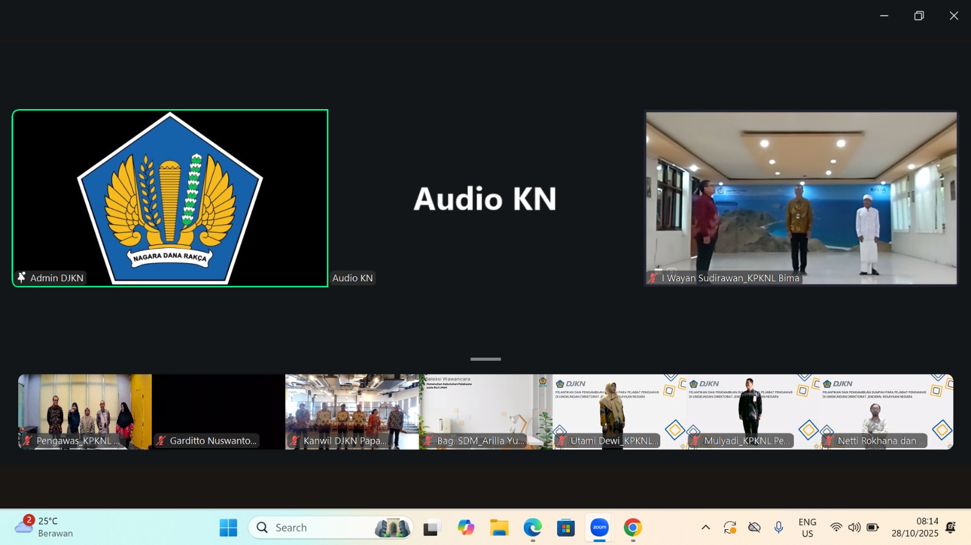This screenshot has height=545, width=971.
Task: Select the Admin DJKN video tile
Action: [170, 198]
